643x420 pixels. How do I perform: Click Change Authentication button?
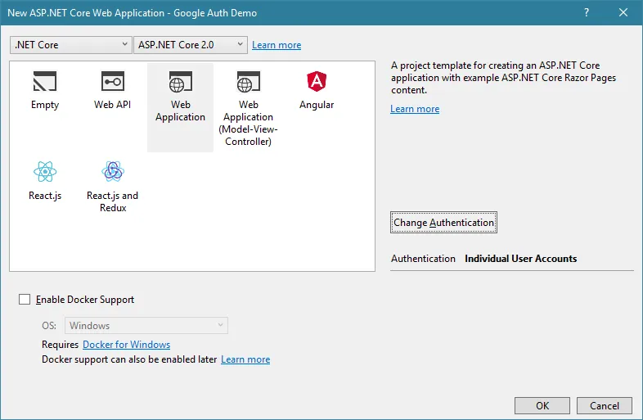(443, 223)
